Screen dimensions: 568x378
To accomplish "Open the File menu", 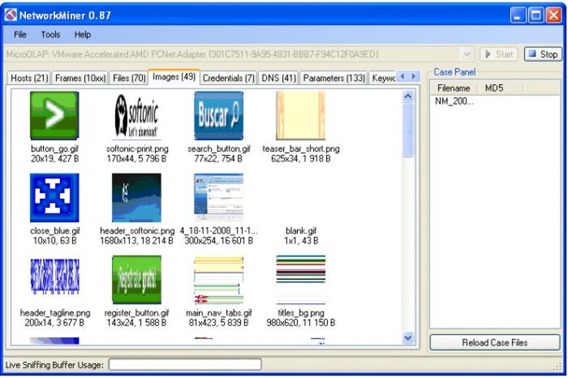I will 20,35.
